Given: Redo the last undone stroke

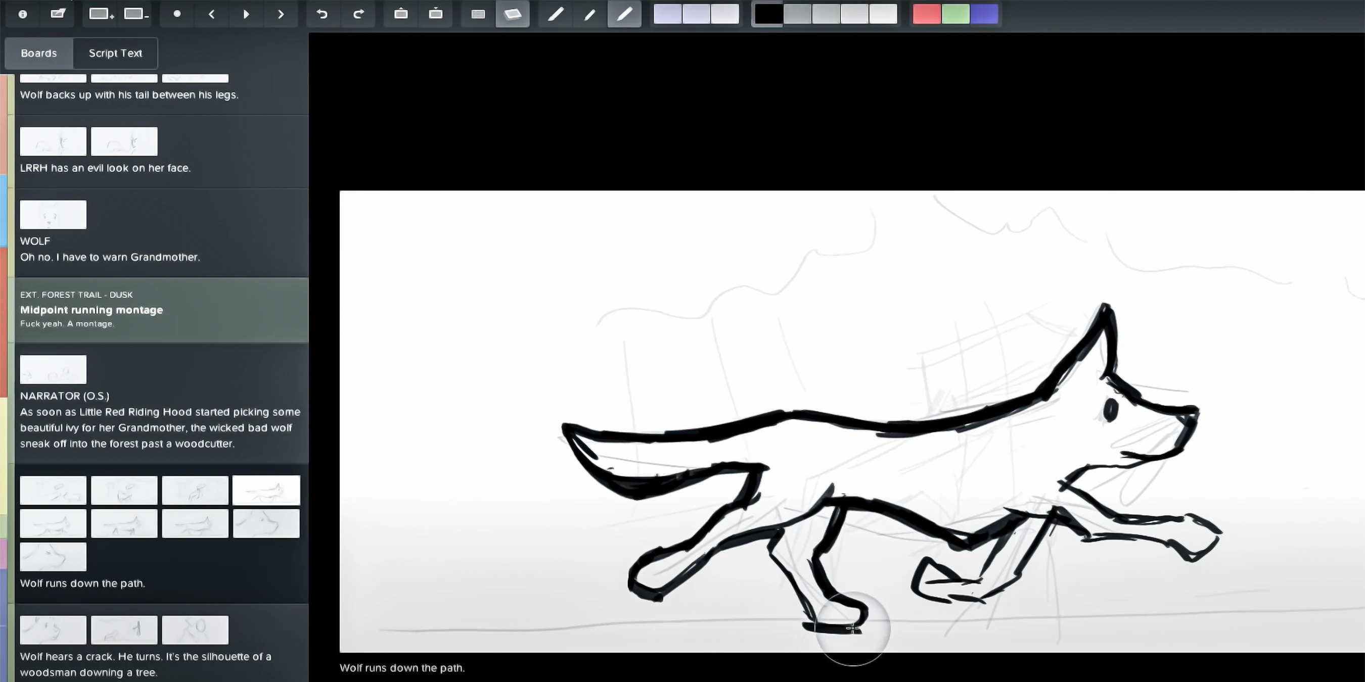Looking at the screenshot, I should click(359, 14).
